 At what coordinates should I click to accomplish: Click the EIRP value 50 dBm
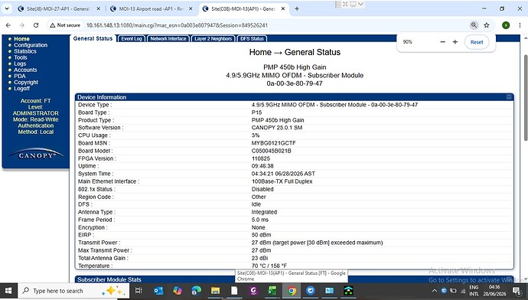[x=261, y=235]
